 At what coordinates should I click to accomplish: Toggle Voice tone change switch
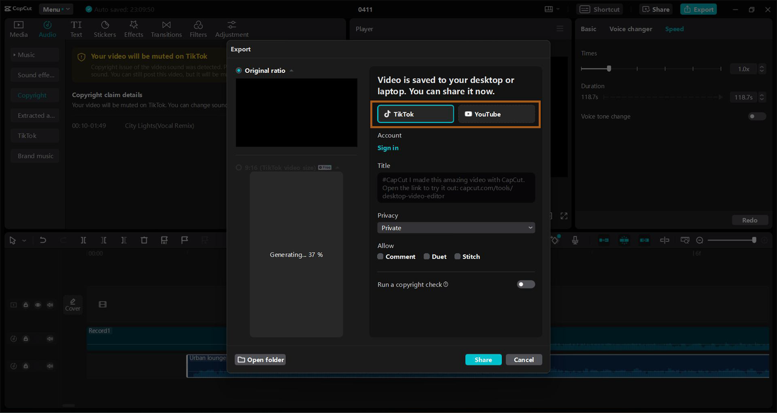[757, 117]
